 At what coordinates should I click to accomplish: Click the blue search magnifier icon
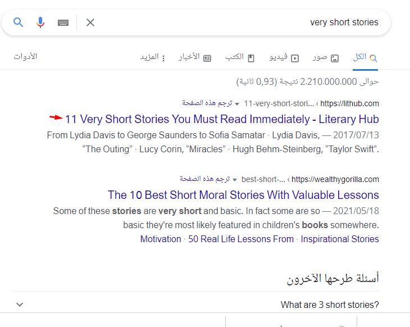point(19,22)
